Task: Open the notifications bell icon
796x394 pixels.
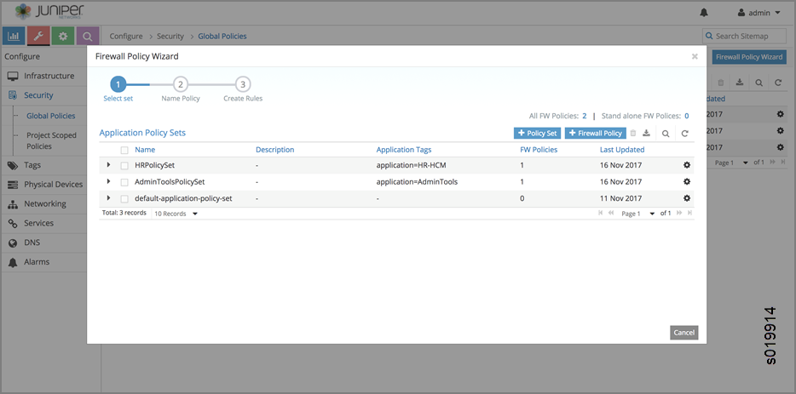Action: tap(704, 13)
